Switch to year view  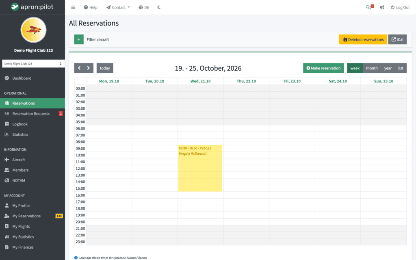(388, 68)
